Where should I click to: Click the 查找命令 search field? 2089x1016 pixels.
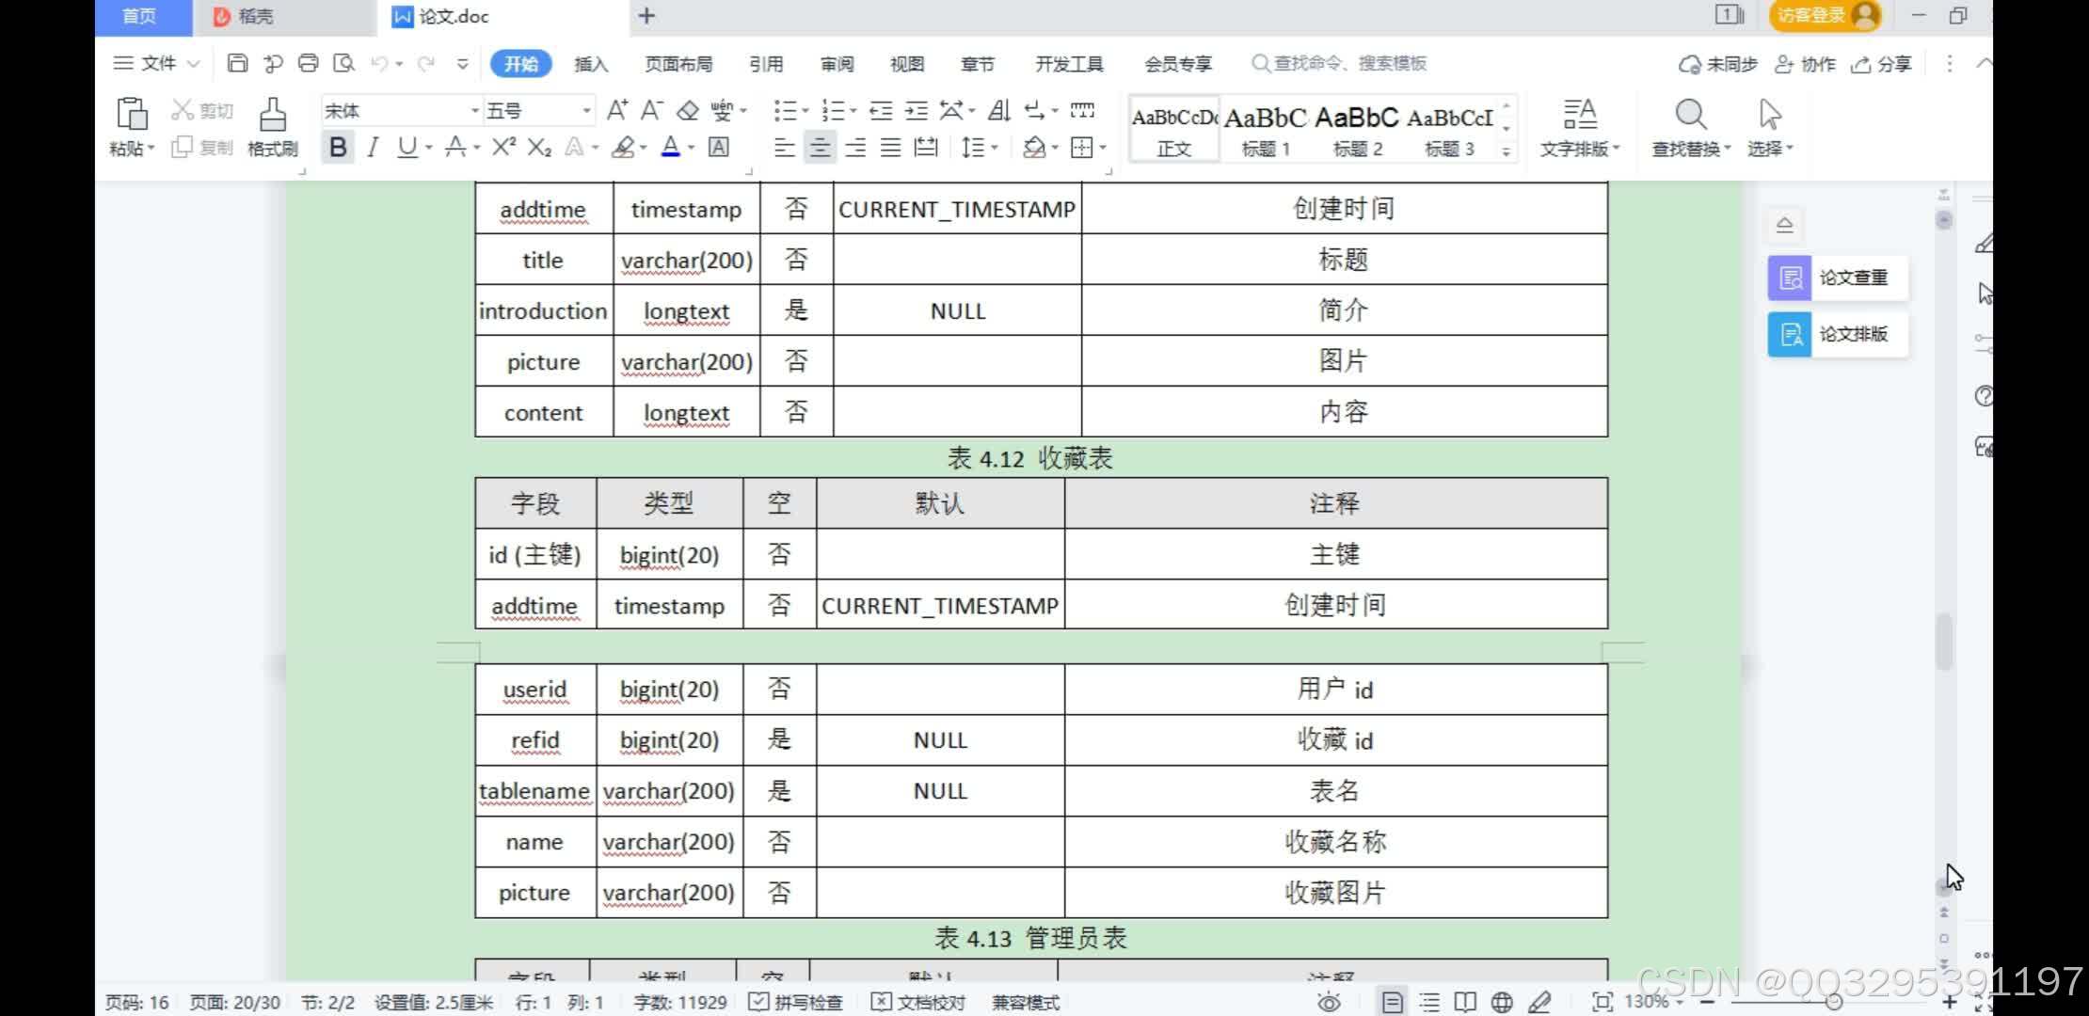point(1339,63)
